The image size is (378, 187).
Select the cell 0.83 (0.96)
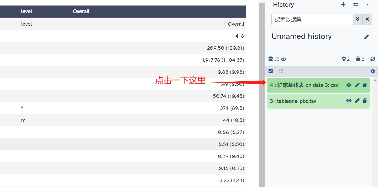click(231, 72)
